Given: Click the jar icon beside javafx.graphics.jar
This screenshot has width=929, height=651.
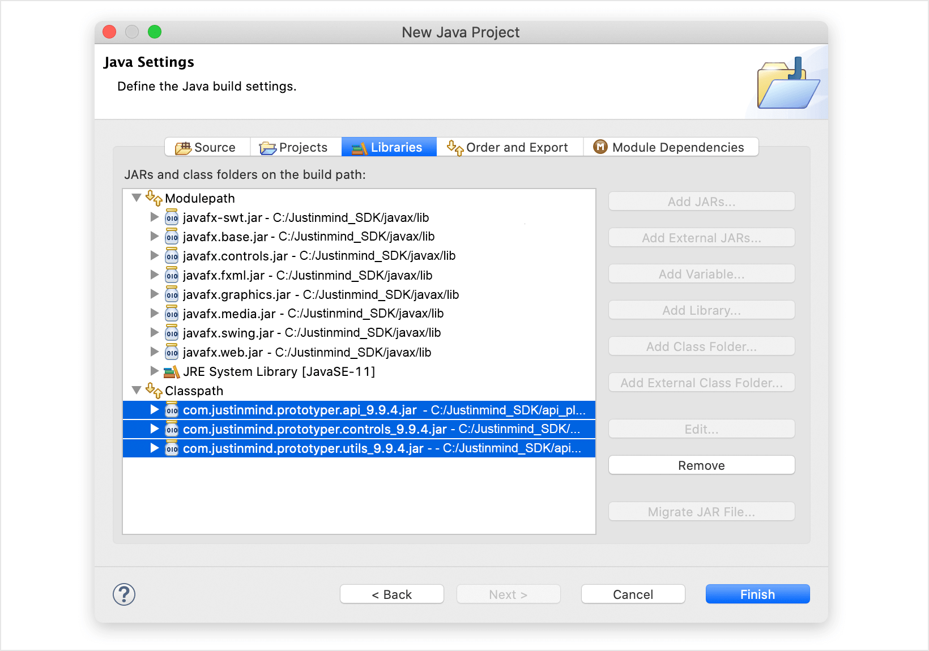Looking at the screenshot, I should 172,294.
